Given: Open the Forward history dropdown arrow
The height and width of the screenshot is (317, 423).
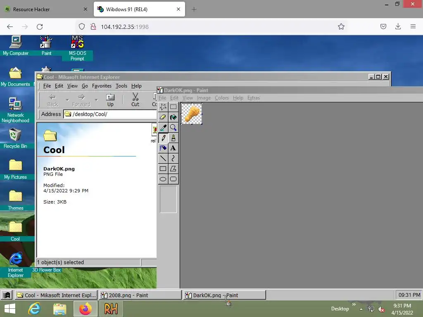Looking at the screenshot, I should tap(96, 100).
